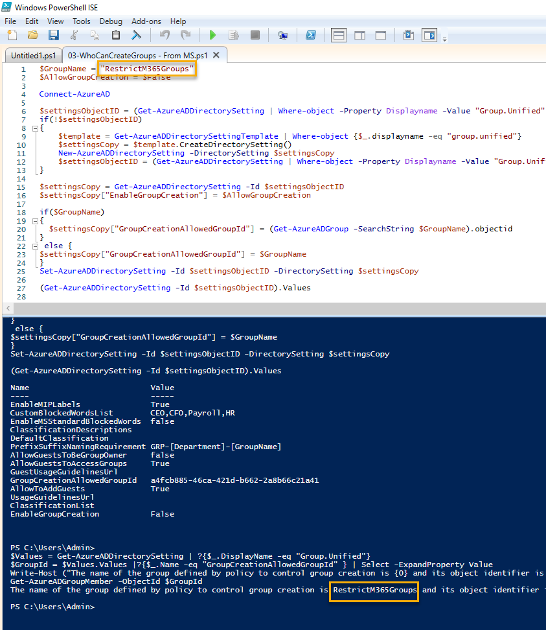Switch to the Untitled1.ps1 tab
The image size is (546, 630).
tap(33, 56)
